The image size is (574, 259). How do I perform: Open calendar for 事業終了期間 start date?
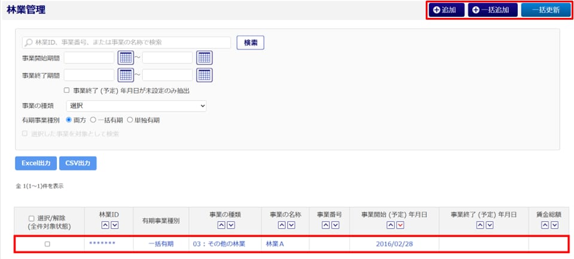[x=126, y=75]
